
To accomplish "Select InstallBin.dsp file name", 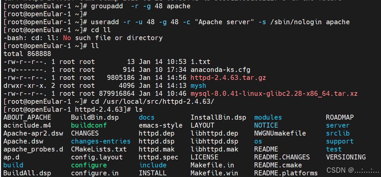I will click(x=218, y=118).
